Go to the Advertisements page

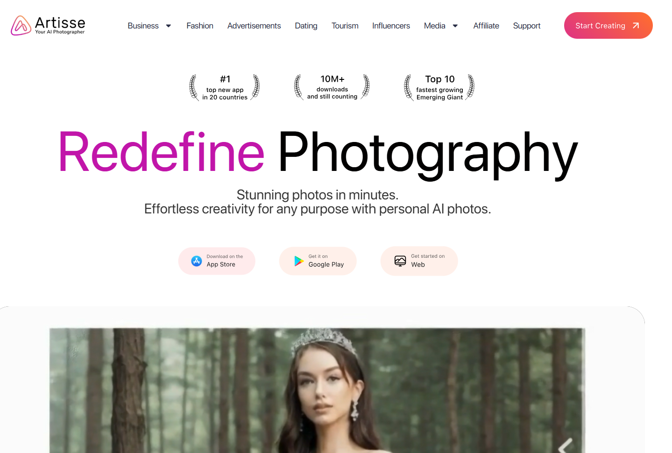(x=254, y=26)
